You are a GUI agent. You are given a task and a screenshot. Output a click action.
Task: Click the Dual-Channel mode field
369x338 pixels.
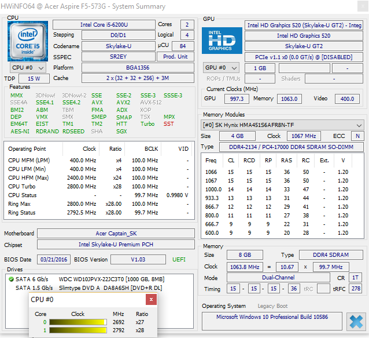[278, 278]
